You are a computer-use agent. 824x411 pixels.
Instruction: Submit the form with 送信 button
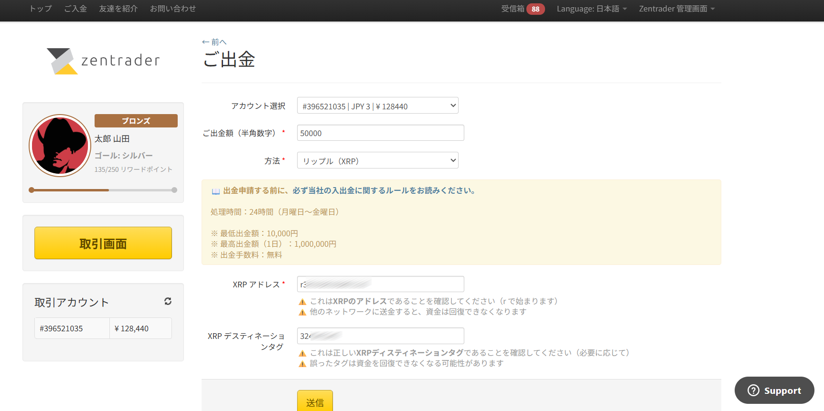315,402
